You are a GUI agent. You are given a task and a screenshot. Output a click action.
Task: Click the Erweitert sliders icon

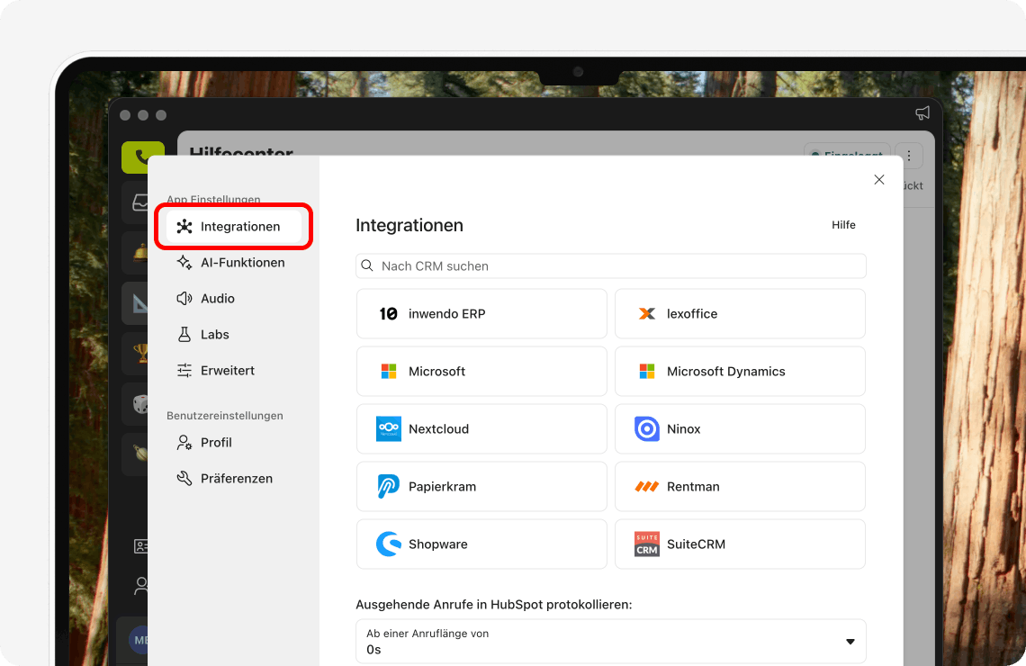click(x=185, y=370)
